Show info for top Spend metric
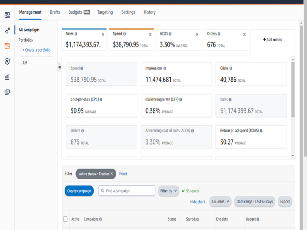The image size is (307, 230). 125,34
